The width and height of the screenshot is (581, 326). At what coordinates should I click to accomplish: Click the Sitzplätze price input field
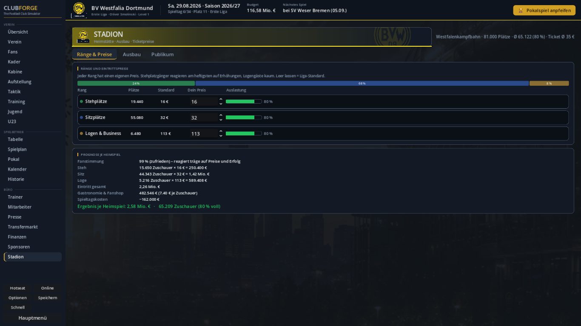click(x=204, y=118)
